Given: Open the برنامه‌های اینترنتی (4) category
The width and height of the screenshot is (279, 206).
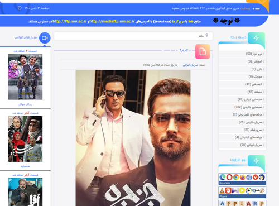Looking at the screenshot, I should click(x=242, y=137).
